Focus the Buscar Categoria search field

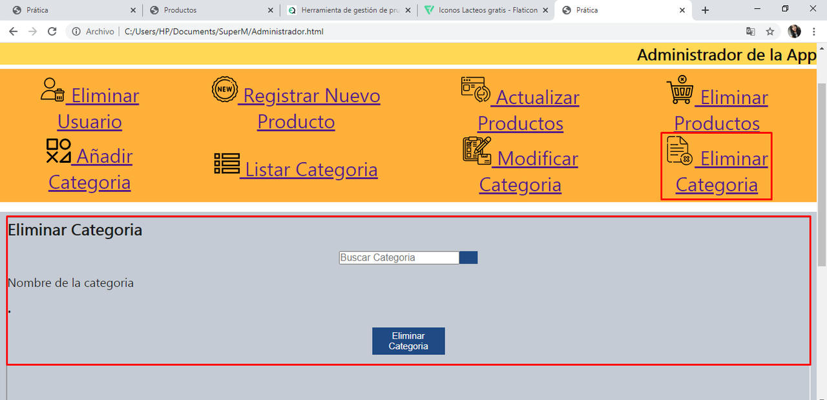pos(399,257)
